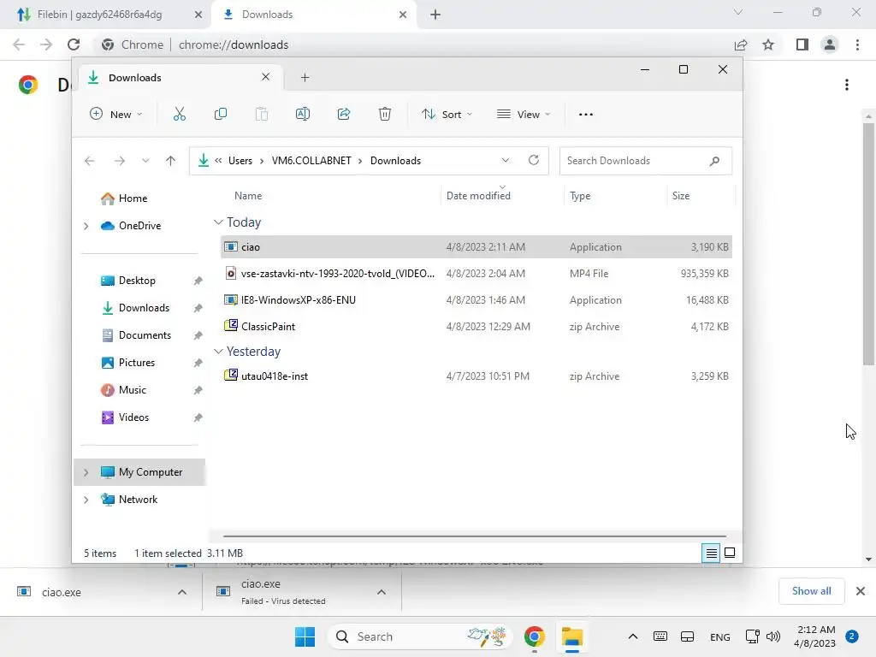The width and height of the screenshot is (876, 657).
Task: Click the Cut scissors icon in Explorer toolbar
Action: pos(180,115)
